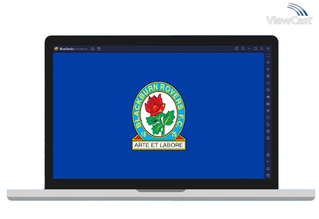Click the Android back arrow in sidebar
This screenshot has width=319, height=219.
(x=268, y=162)
